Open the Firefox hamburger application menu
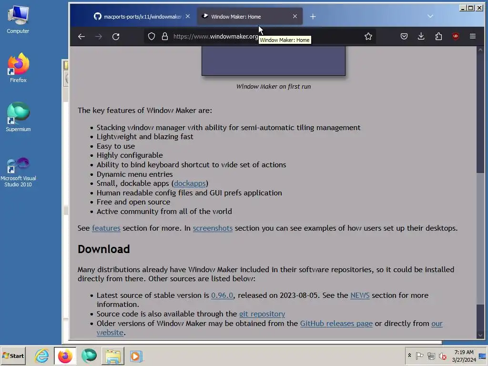This screenshot has width=488, height=366. tap(473, 36)
